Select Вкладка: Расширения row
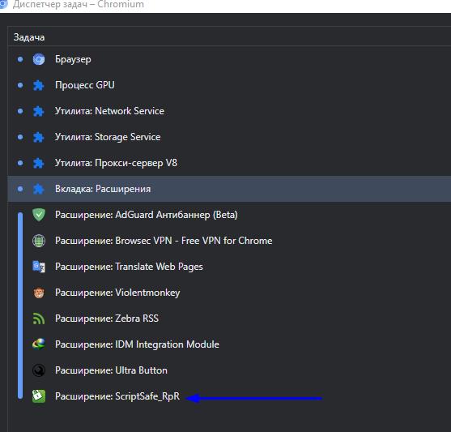The height and width of the screenshot is (432, 451). click(x=229, y=189)
